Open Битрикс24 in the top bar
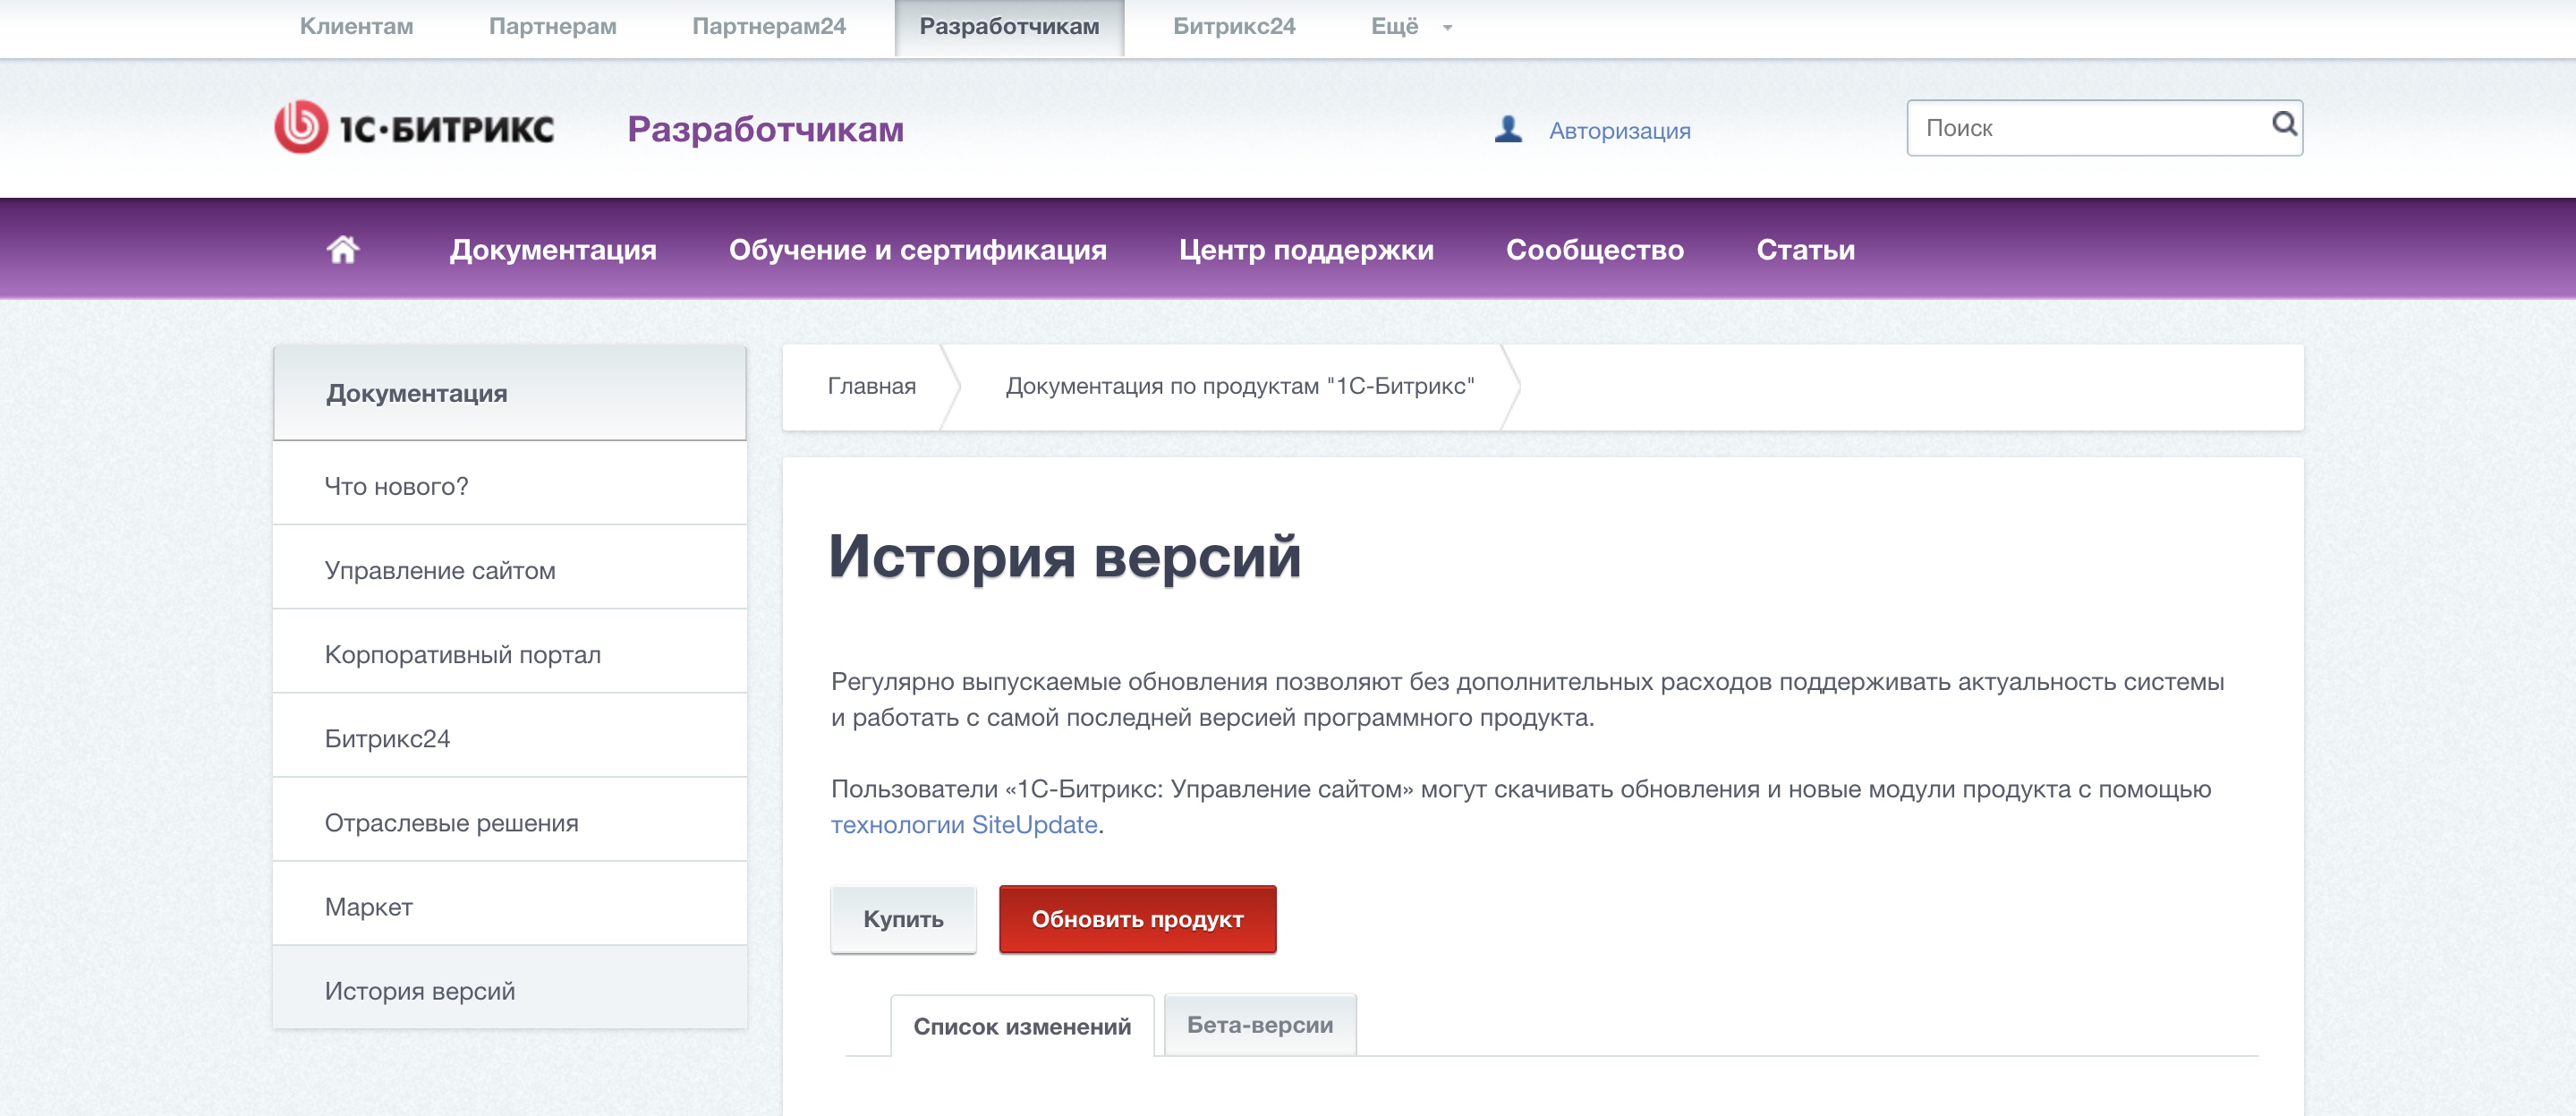Screen dimensions: 2576x1116 (x=1234, y=26)
